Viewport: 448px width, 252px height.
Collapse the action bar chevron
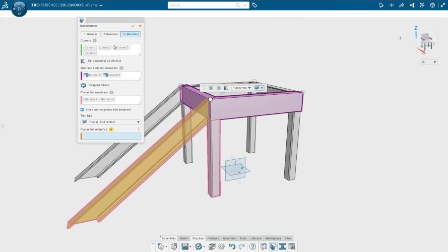tap(153, 244)
